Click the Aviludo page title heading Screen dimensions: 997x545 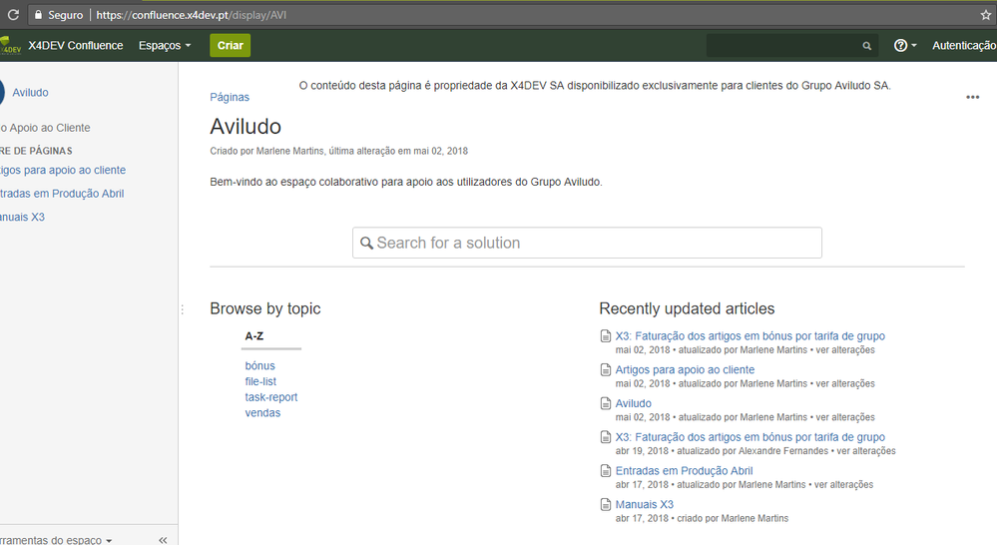pos(246,127)
